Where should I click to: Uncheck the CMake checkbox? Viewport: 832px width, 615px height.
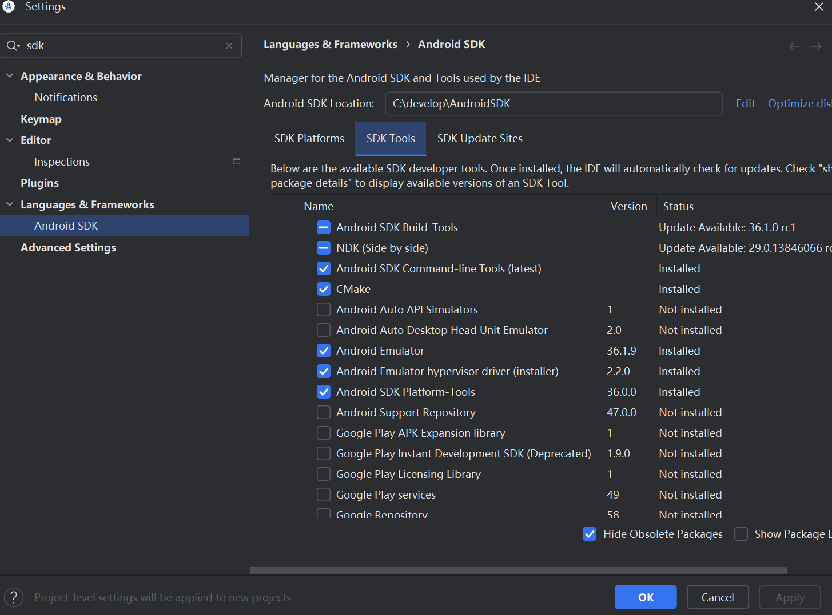click(324, 289)
